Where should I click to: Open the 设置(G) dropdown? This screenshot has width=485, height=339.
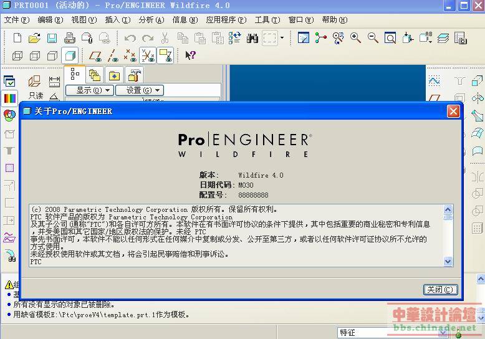point(140,90)
